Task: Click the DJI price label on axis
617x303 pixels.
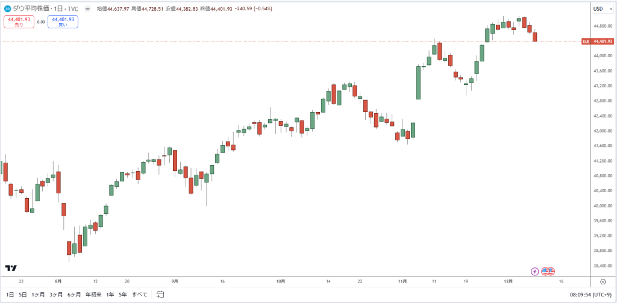Action: [597, 41]
